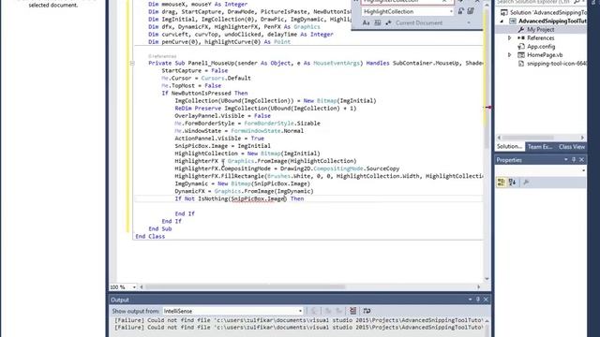Pin the Properties panel
The image size is (600, 337).
(574, 160)
